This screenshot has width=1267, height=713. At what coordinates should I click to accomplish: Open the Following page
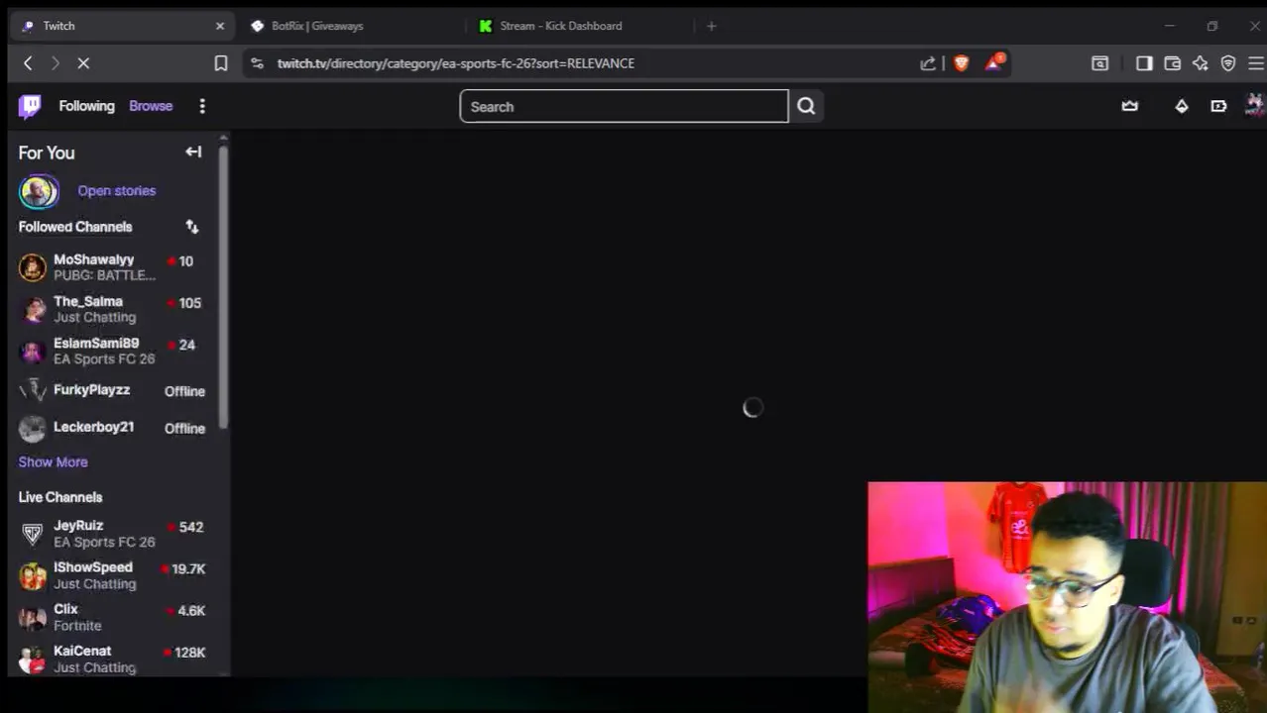(x=86, y=106)
